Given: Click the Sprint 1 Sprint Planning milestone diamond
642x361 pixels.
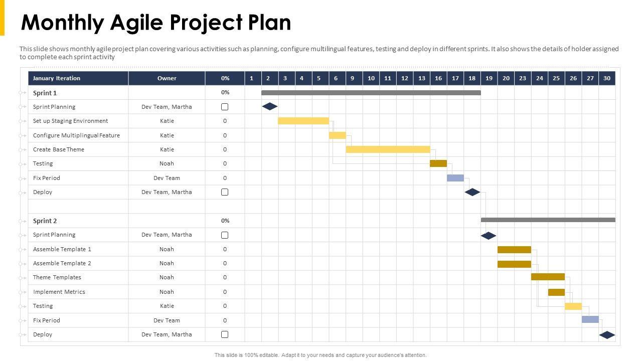Looking at the screenshot, I should point(270,106).
